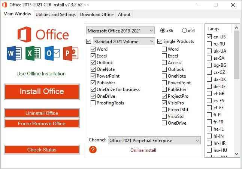Tick the ru-RU language checkbox
The image size is (242, 169).
pos(209,44)
